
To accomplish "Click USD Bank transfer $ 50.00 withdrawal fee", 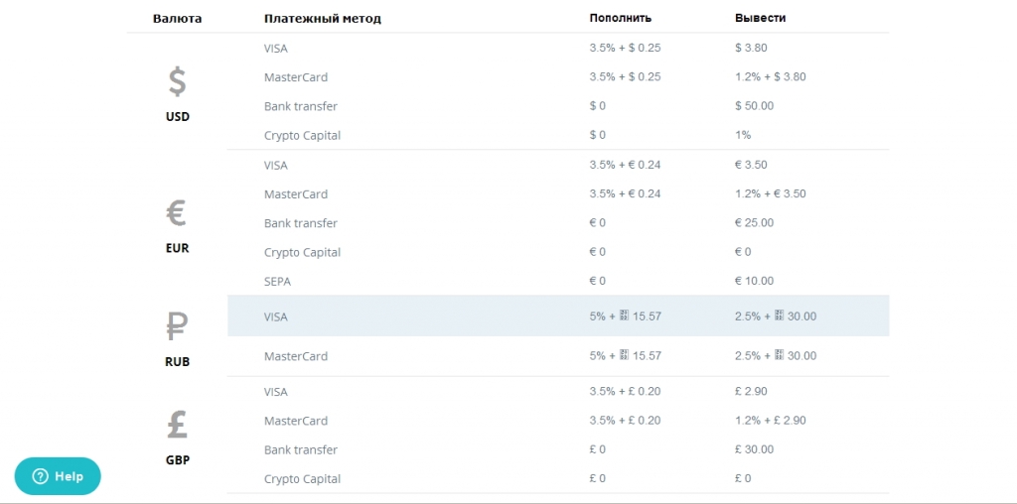I will (x=755, y=105).
